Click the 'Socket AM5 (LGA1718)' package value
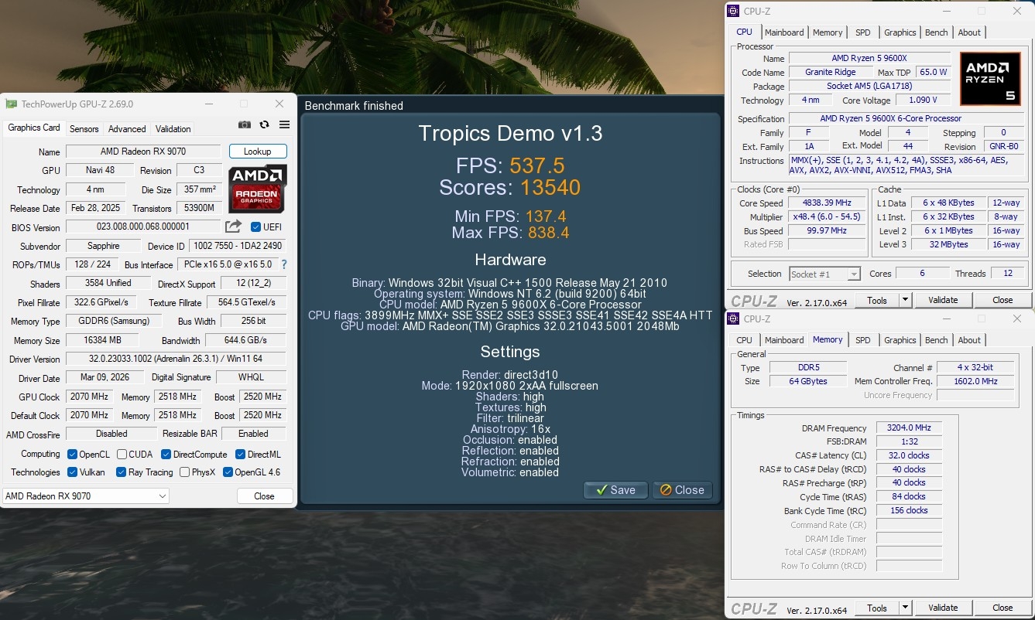 869,87
